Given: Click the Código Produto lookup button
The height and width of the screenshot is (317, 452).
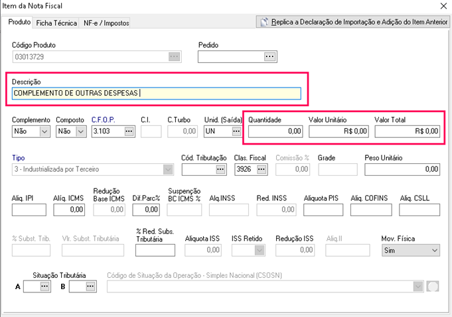Looking at the screenshot, I should [x=174, y=57].
